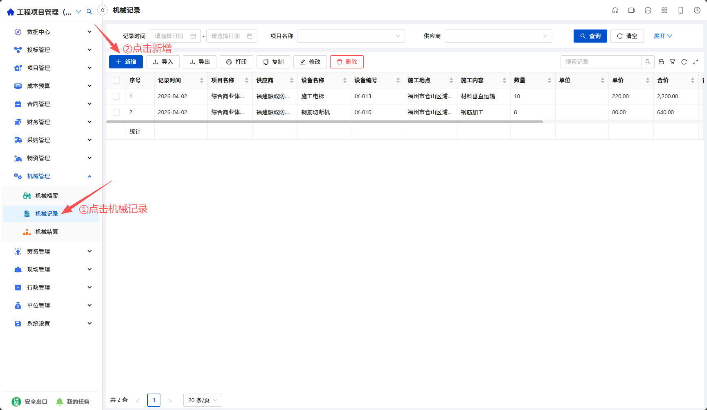Open the help question mark icon
Screen dimensions: 707x410
tap(697, 10)
